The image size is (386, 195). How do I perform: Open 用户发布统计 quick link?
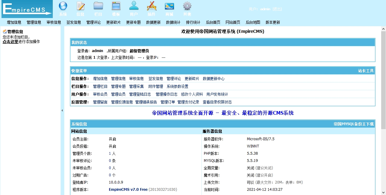point(217,94)
